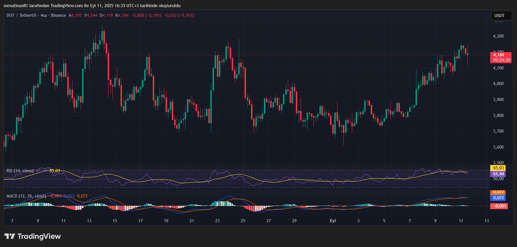Open the RSI (14, close) indicator legend
The height and width of the screenshot is (247, 517).
pos(20,171)
